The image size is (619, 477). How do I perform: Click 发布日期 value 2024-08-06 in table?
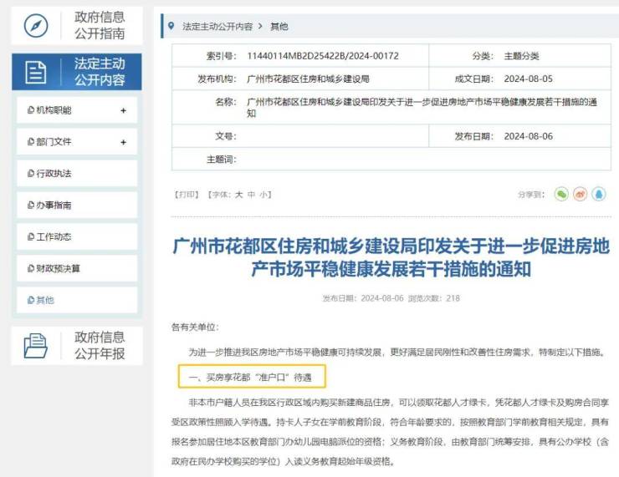coord(528,136)
